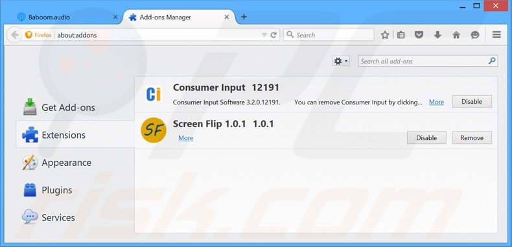The width and height of the screenshot is (512, 247).
Task: Open the Hello chat smiley icon
Action: coord(475,35)
